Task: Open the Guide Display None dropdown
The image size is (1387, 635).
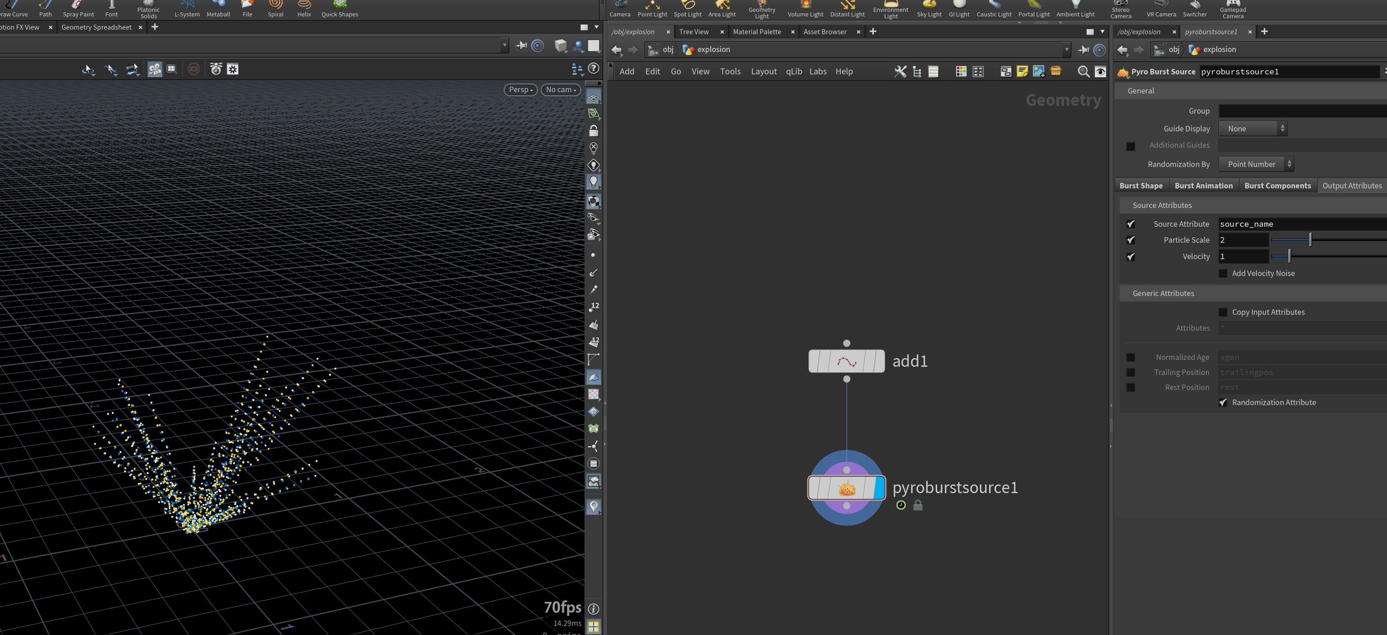Action: click(1252, 129)
